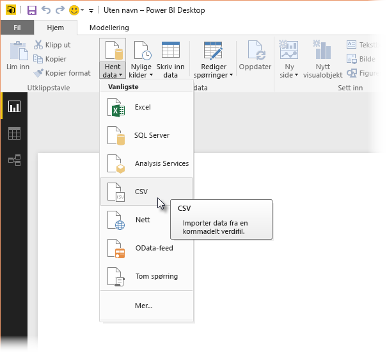Open the Fil tab
This screenshot has height=353, width=387.
(x=17, y=28)
